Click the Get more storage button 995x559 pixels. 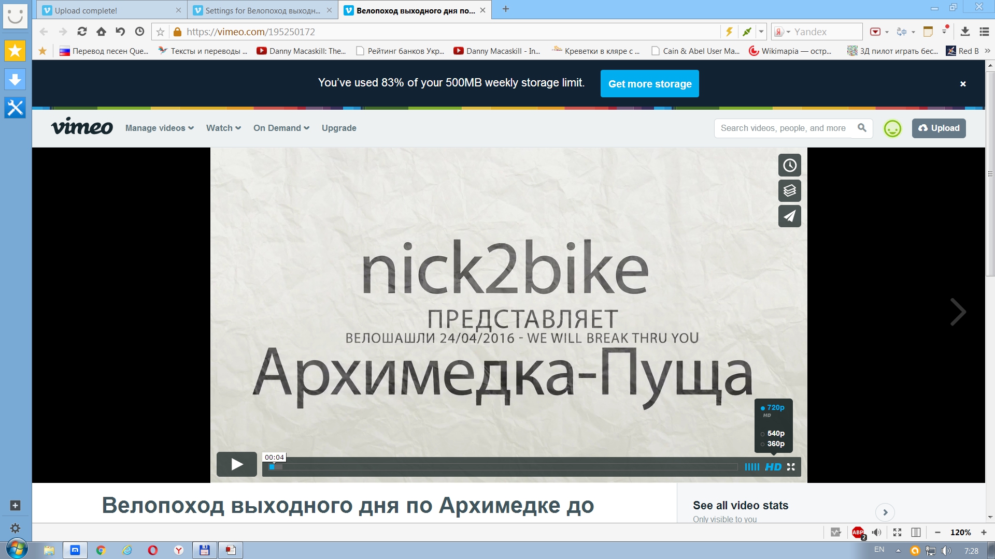click(x=649, y=84)
